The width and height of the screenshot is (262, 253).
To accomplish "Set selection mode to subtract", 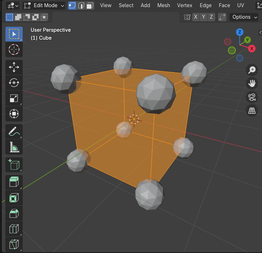I will (27, 17).
